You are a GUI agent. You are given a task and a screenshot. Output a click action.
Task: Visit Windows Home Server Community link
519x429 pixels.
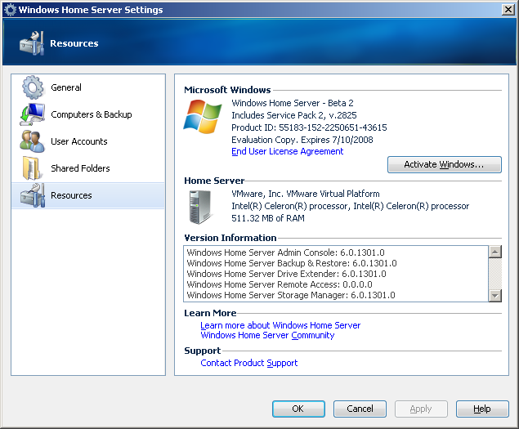point(267,335)
